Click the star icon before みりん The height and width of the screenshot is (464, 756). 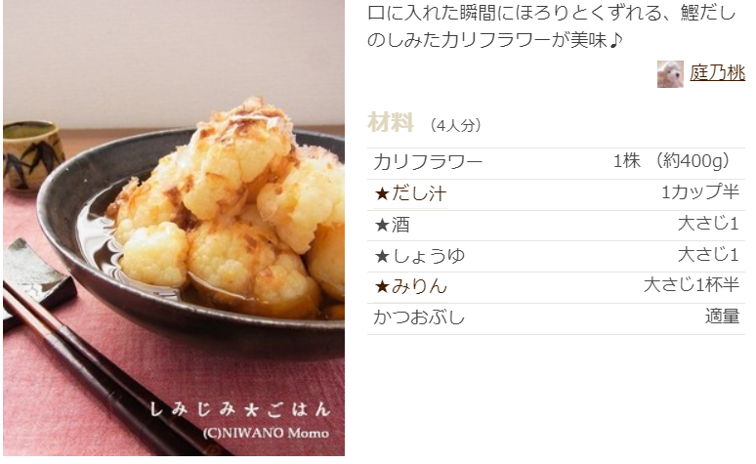pyautogui.click(x=382, y=287)
